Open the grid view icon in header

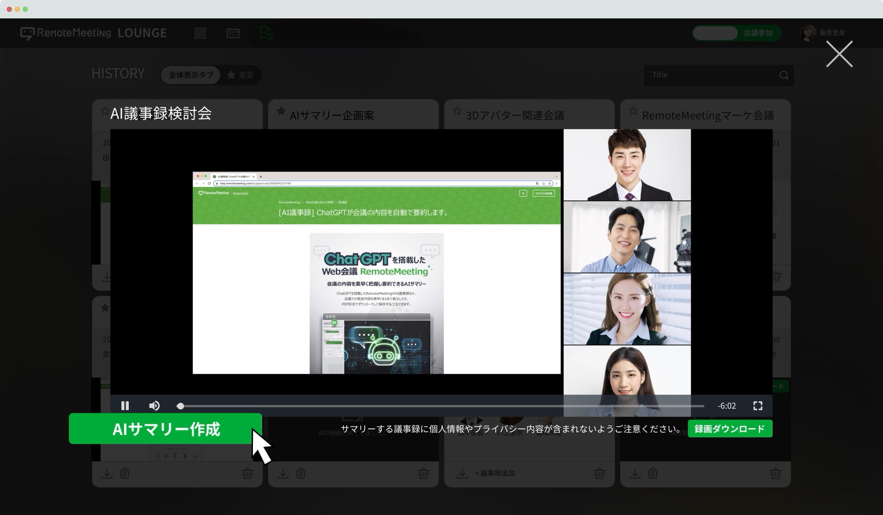[200, 33]
